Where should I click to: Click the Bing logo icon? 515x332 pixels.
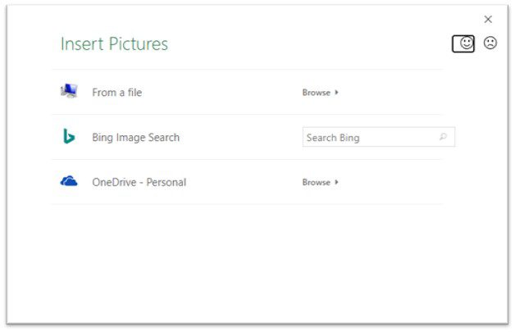tap(69, 136)
